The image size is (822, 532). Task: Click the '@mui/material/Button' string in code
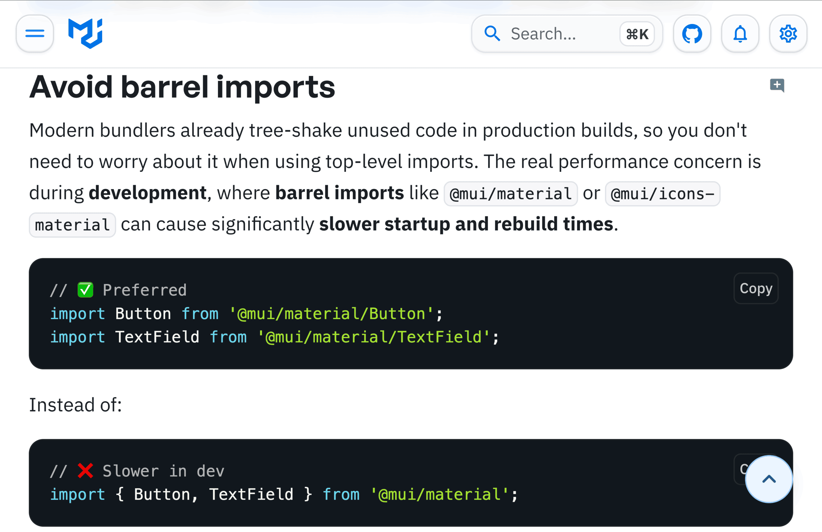331,314
